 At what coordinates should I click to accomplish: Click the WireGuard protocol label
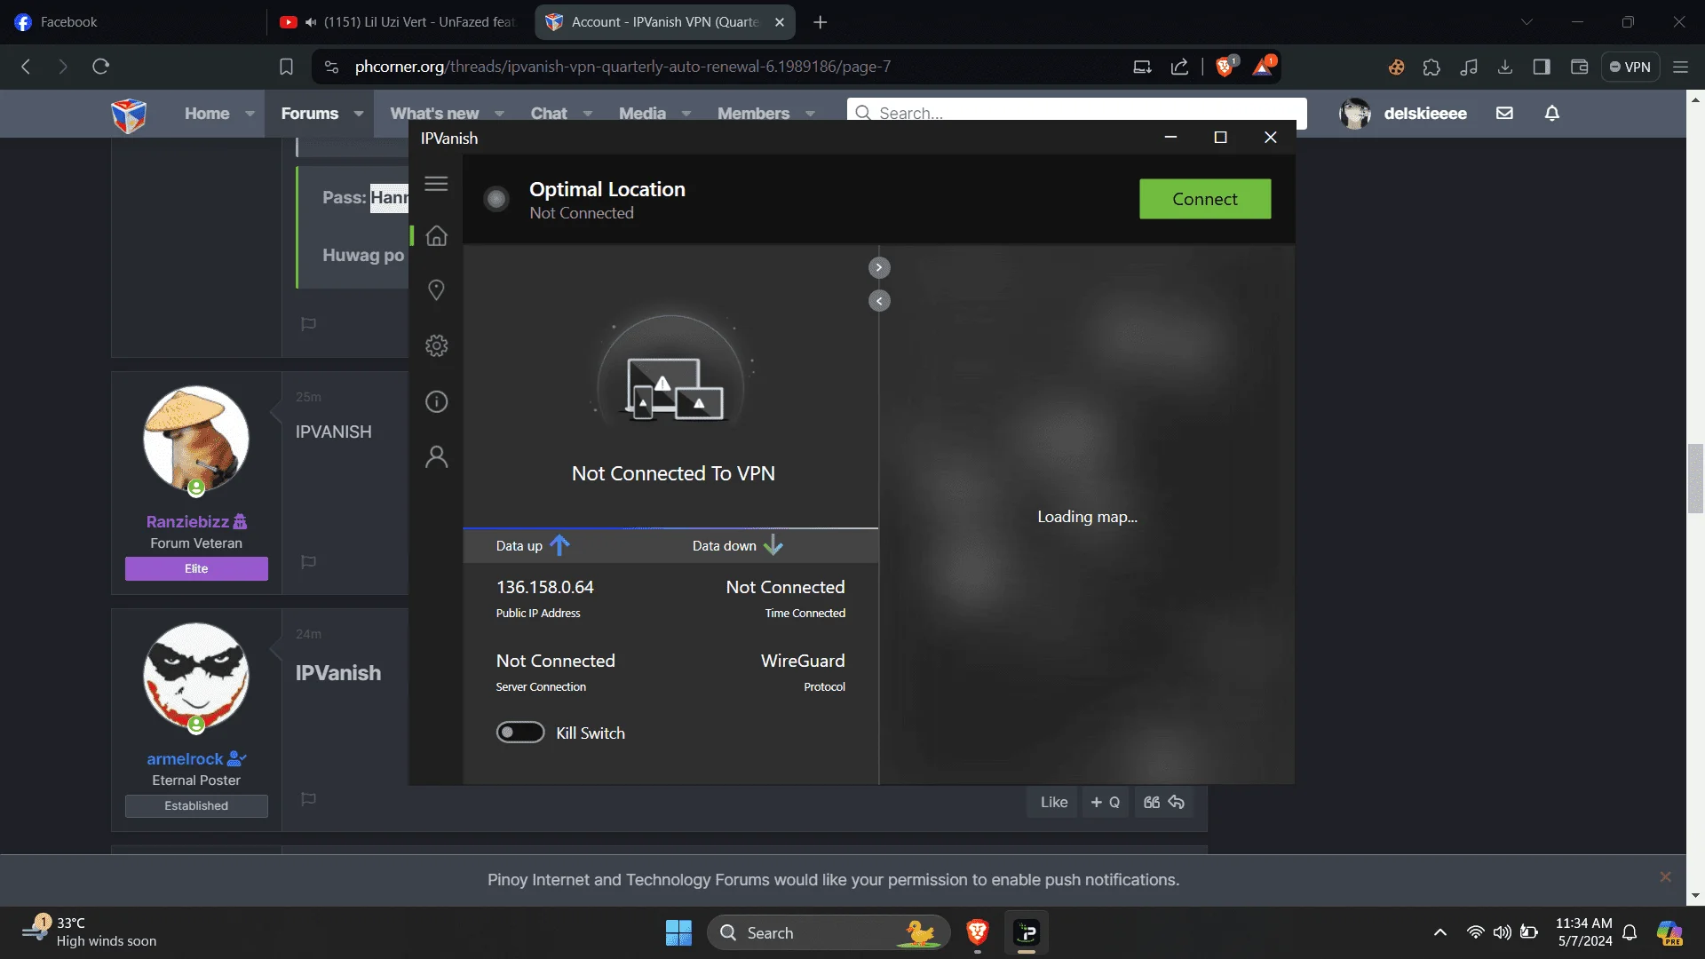(x=803, y=661)
